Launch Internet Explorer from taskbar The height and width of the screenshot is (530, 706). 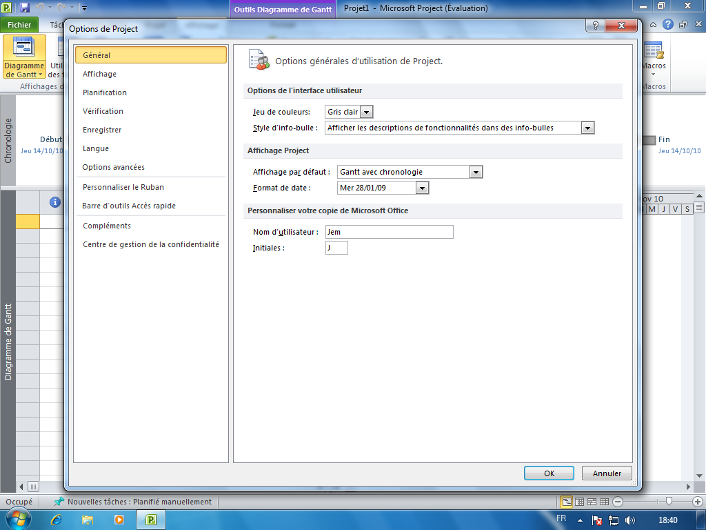(57, 520)
